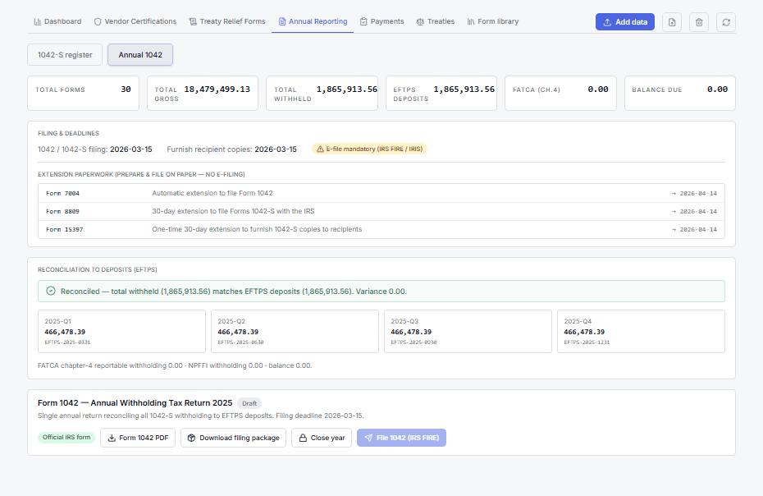Click the Close year button

[x=322, y=438]
